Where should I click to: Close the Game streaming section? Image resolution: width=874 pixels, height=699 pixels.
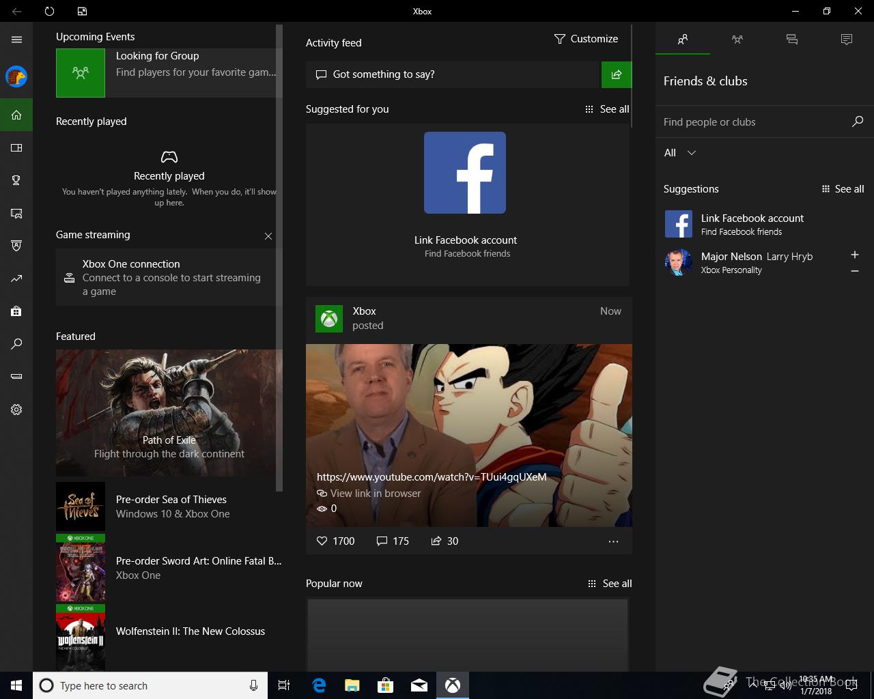coord(268,236)
